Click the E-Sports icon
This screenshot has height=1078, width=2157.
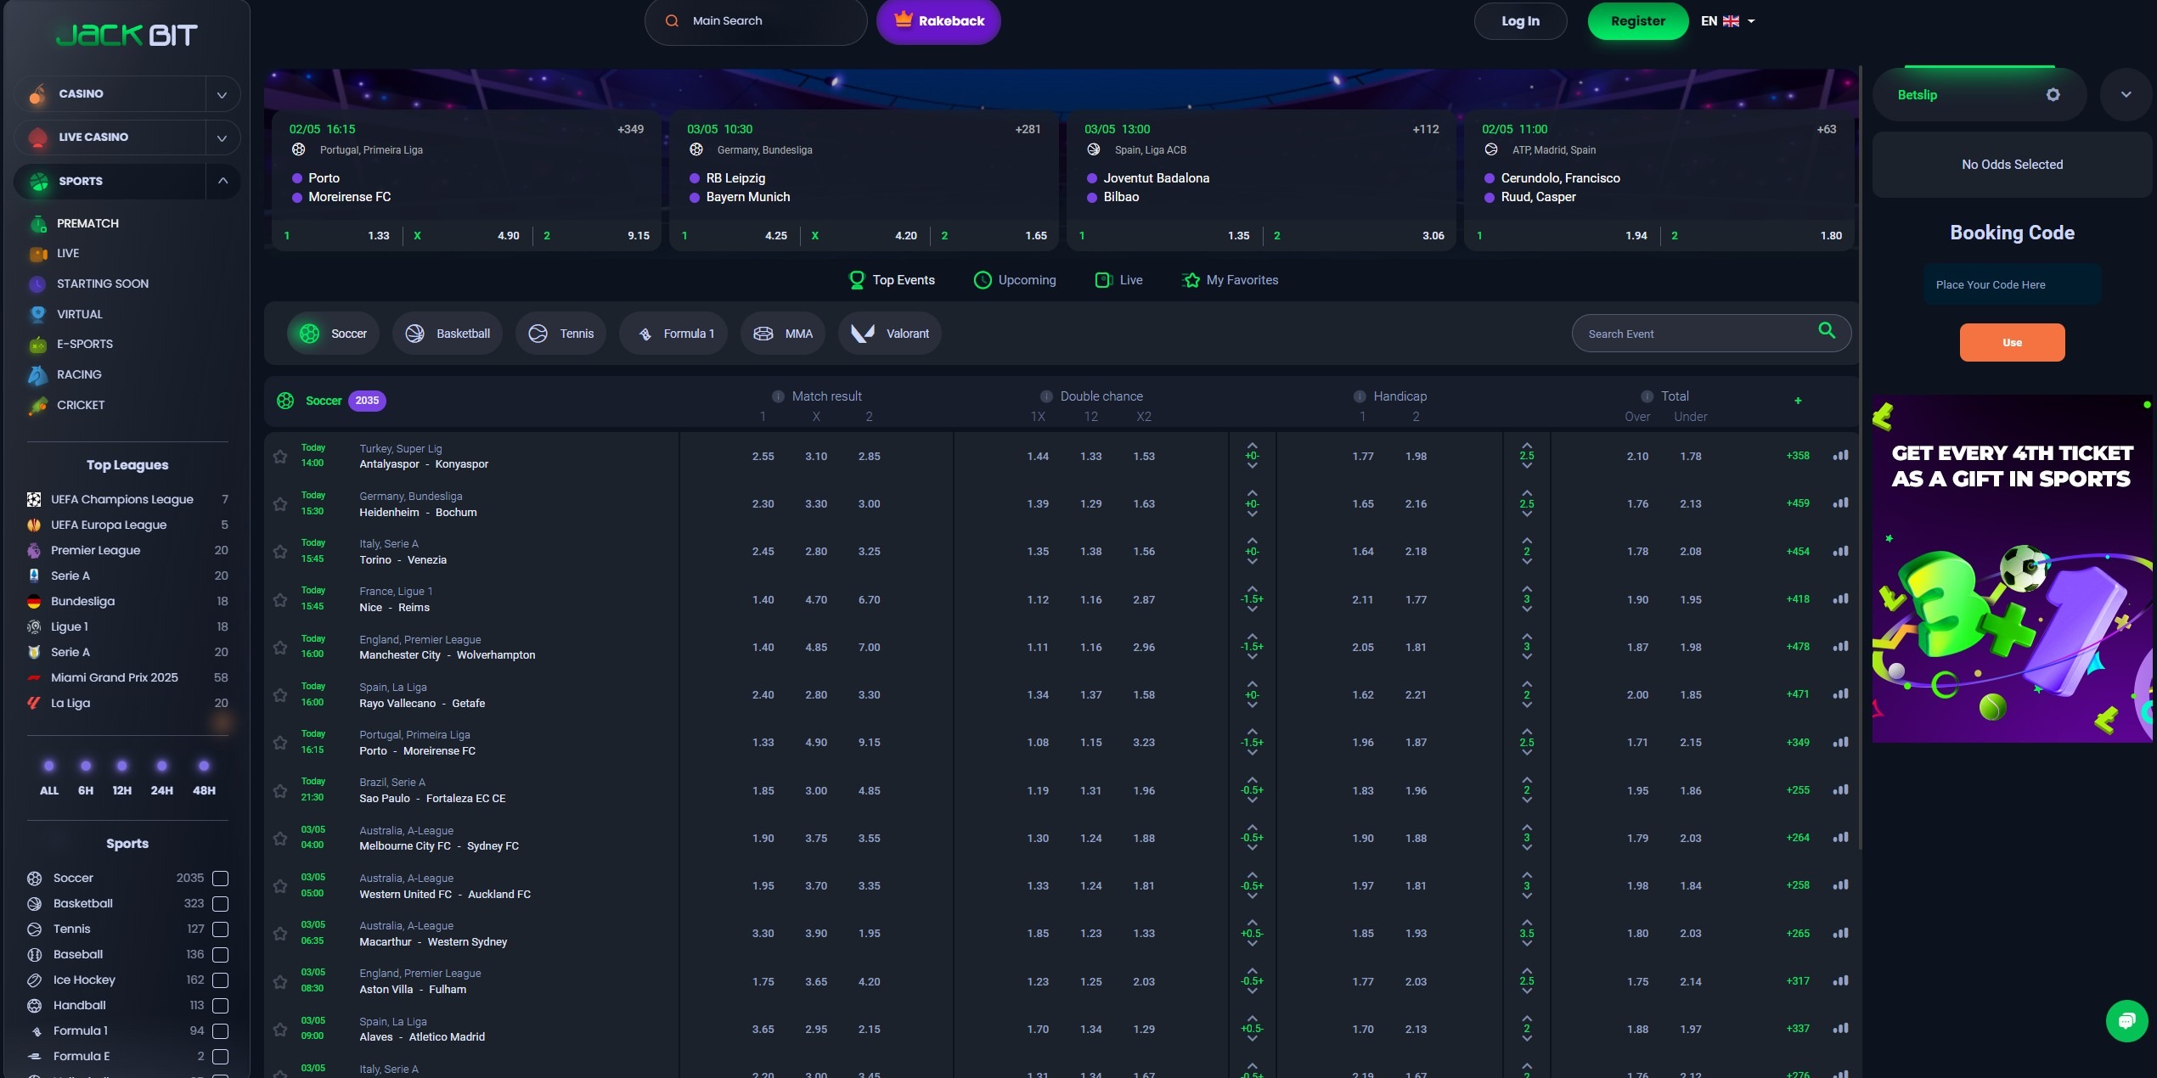point(38,345)
